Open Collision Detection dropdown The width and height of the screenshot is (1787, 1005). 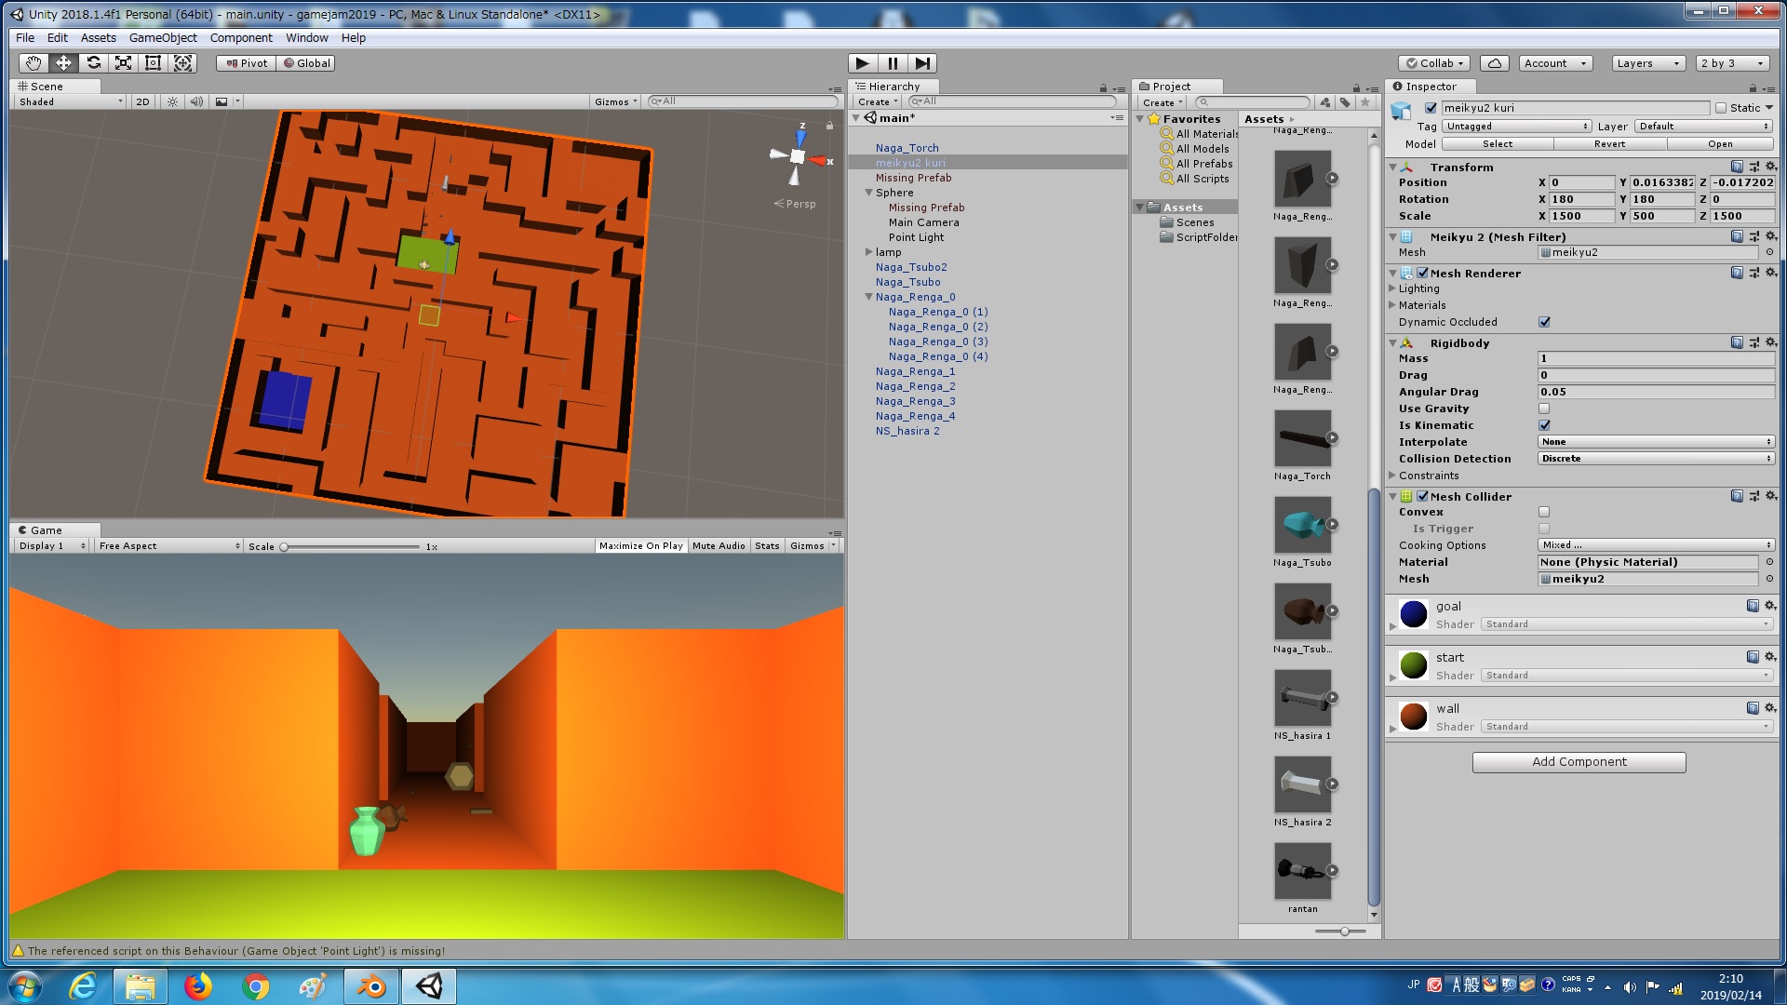click(1655, 459)
